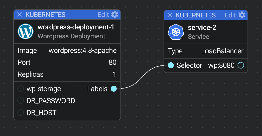Click the LoadBalancer type value
The height and width of the screenshot is (136, 262).
pos(222,51)
